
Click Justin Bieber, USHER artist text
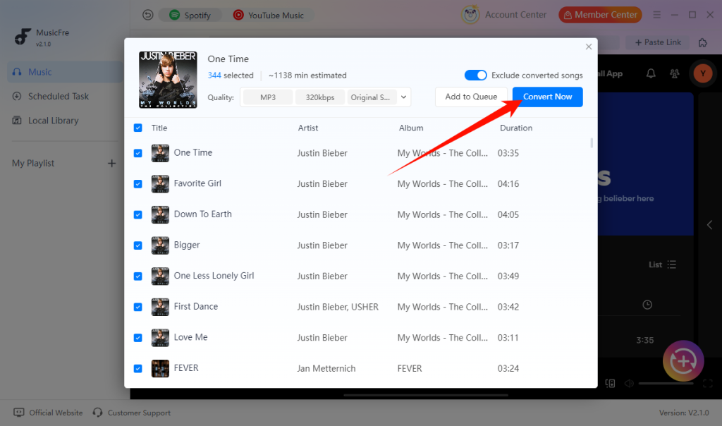338,308
